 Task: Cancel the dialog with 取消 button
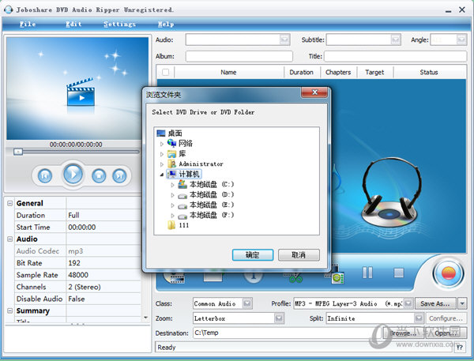(x=299, y=255)
